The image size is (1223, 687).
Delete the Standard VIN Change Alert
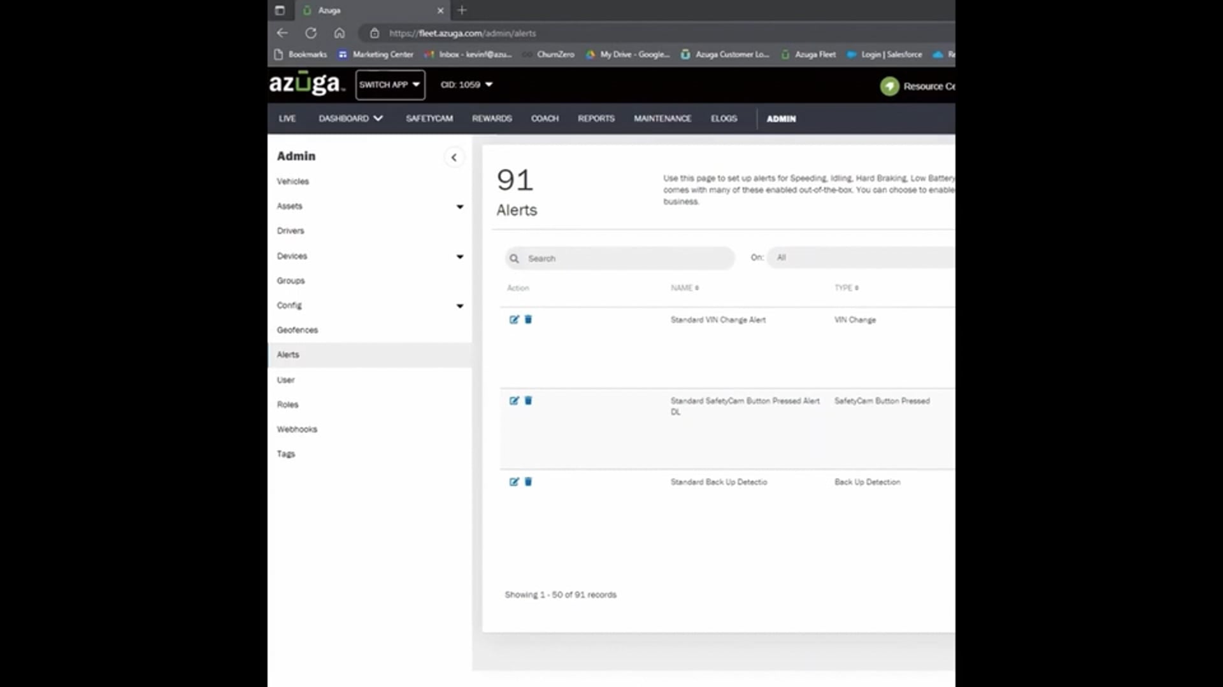click(x=528, y=319)
